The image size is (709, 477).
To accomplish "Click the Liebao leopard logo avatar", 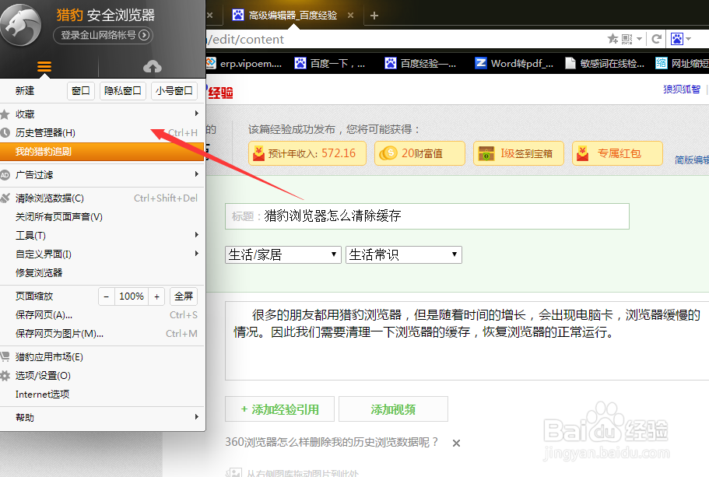I will click(20, 25).
